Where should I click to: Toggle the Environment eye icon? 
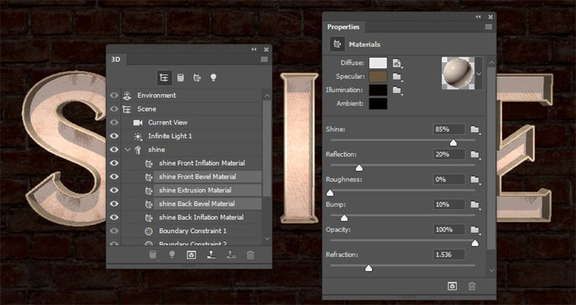[115, 96]
